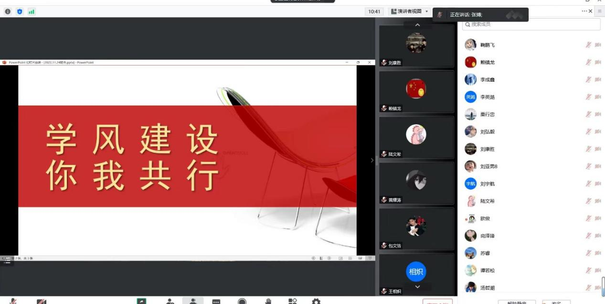The width and height of the screenshot is (605, 304).
Task: Click the meeting info icon at top left
Action: 8,11
